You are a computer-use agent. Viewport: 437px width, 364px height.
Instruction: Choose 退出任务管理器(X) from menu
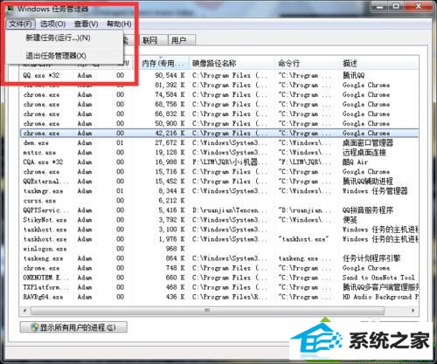coord(56,56)
